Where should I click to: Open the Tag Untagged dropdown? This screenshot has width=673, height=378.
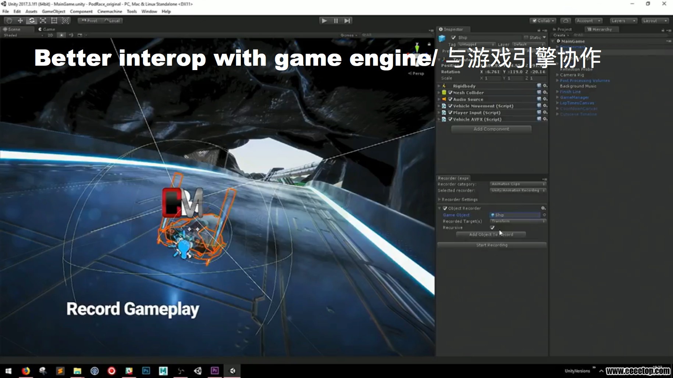477,44
